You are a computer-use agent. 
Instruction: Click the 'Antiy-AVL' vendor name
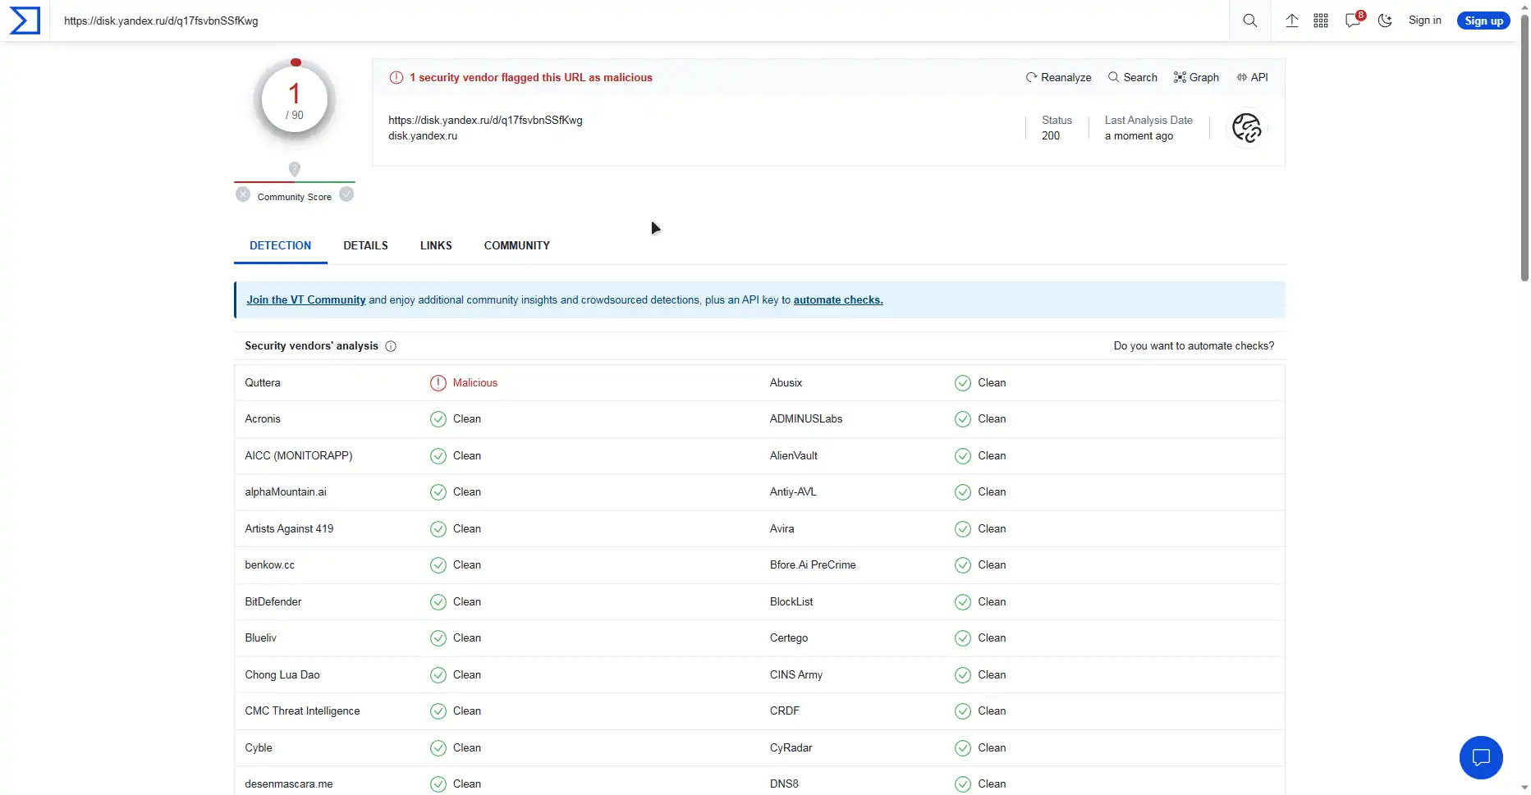[x=793, y=492]
